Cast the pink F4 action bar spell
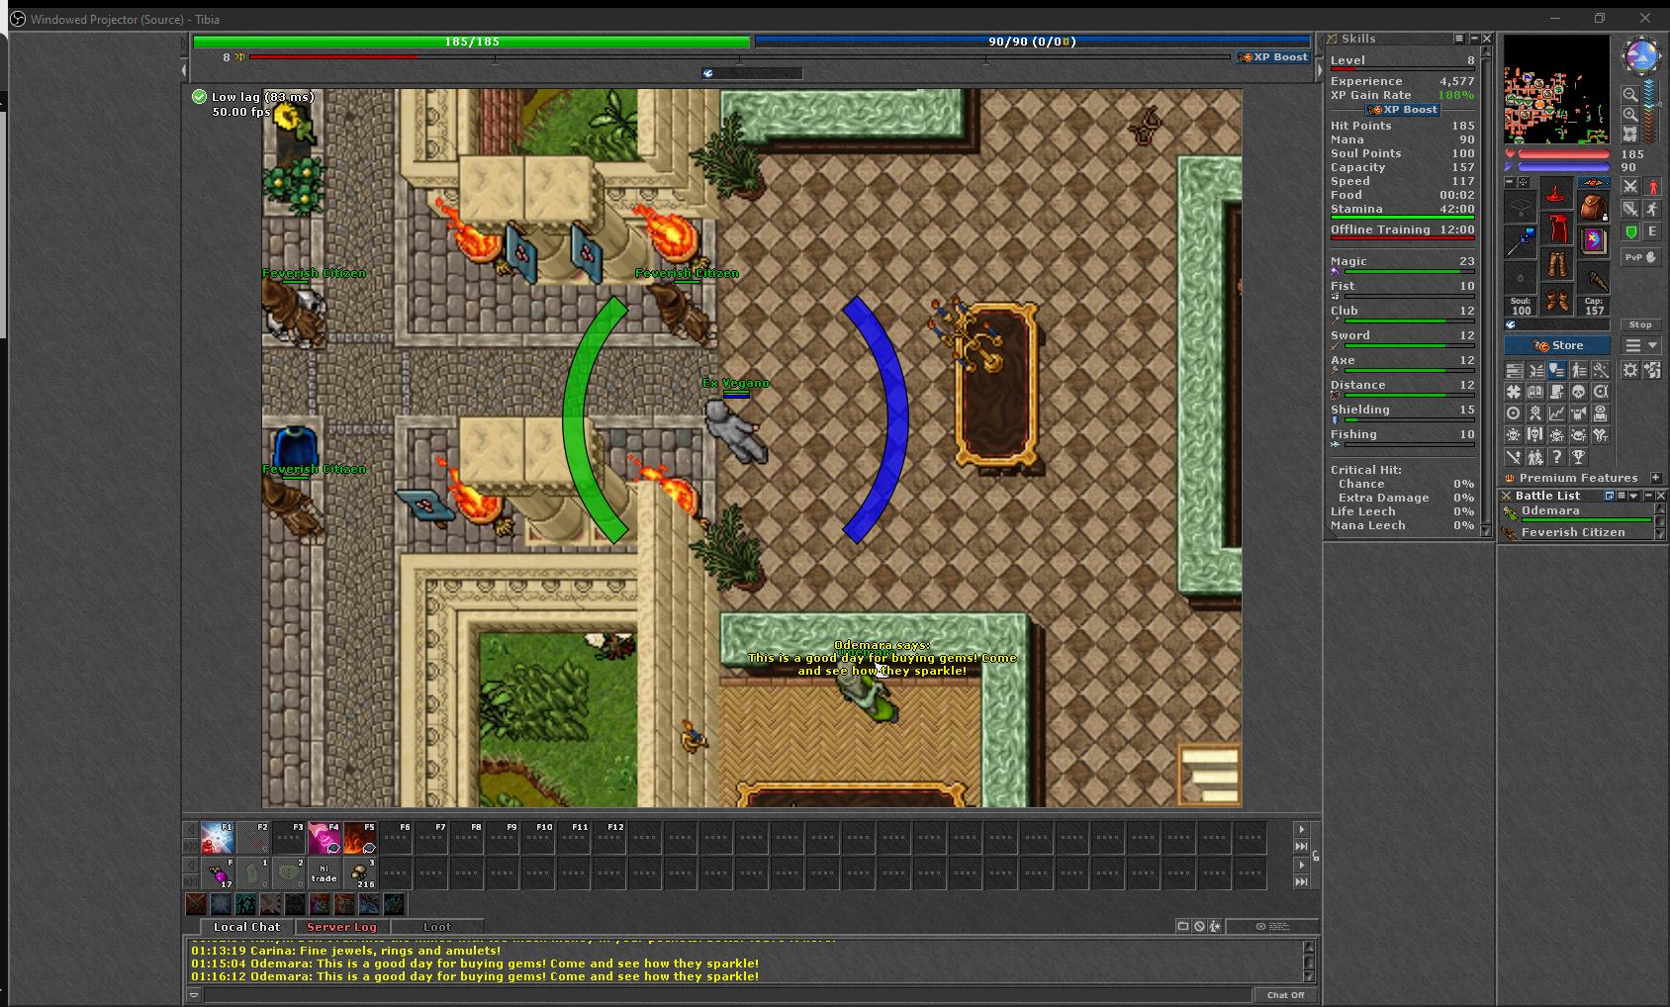The width and height of the screenshot is (1670, 1007). point(324,838)
